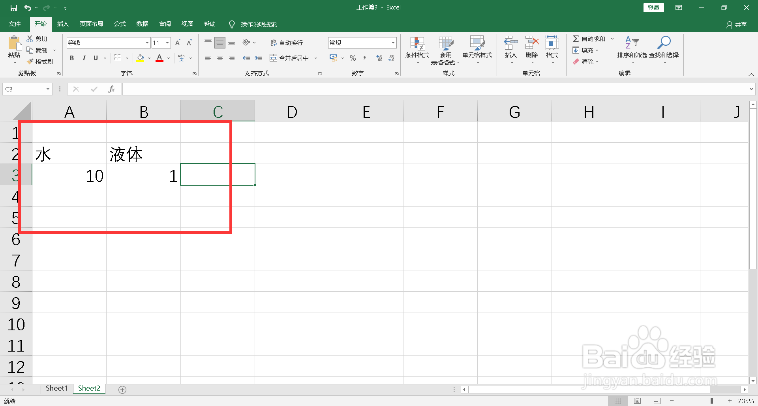Click the Undo arrow icon

28,7
